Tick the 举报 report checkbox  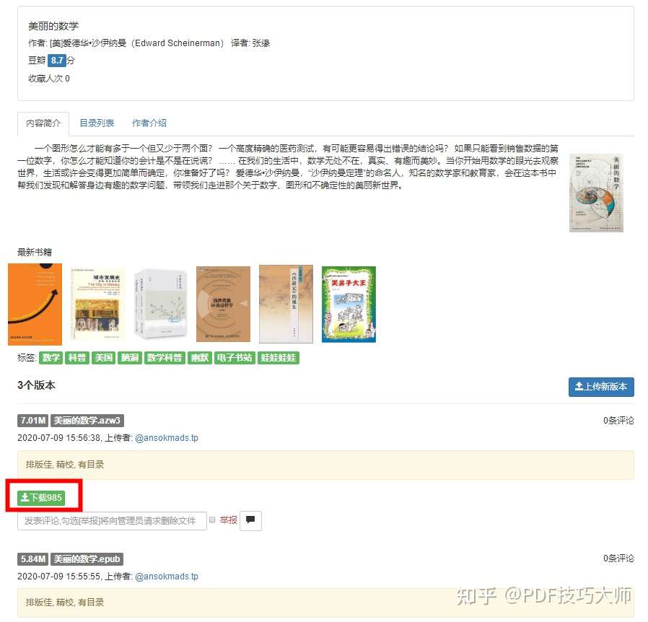(212, 520)
